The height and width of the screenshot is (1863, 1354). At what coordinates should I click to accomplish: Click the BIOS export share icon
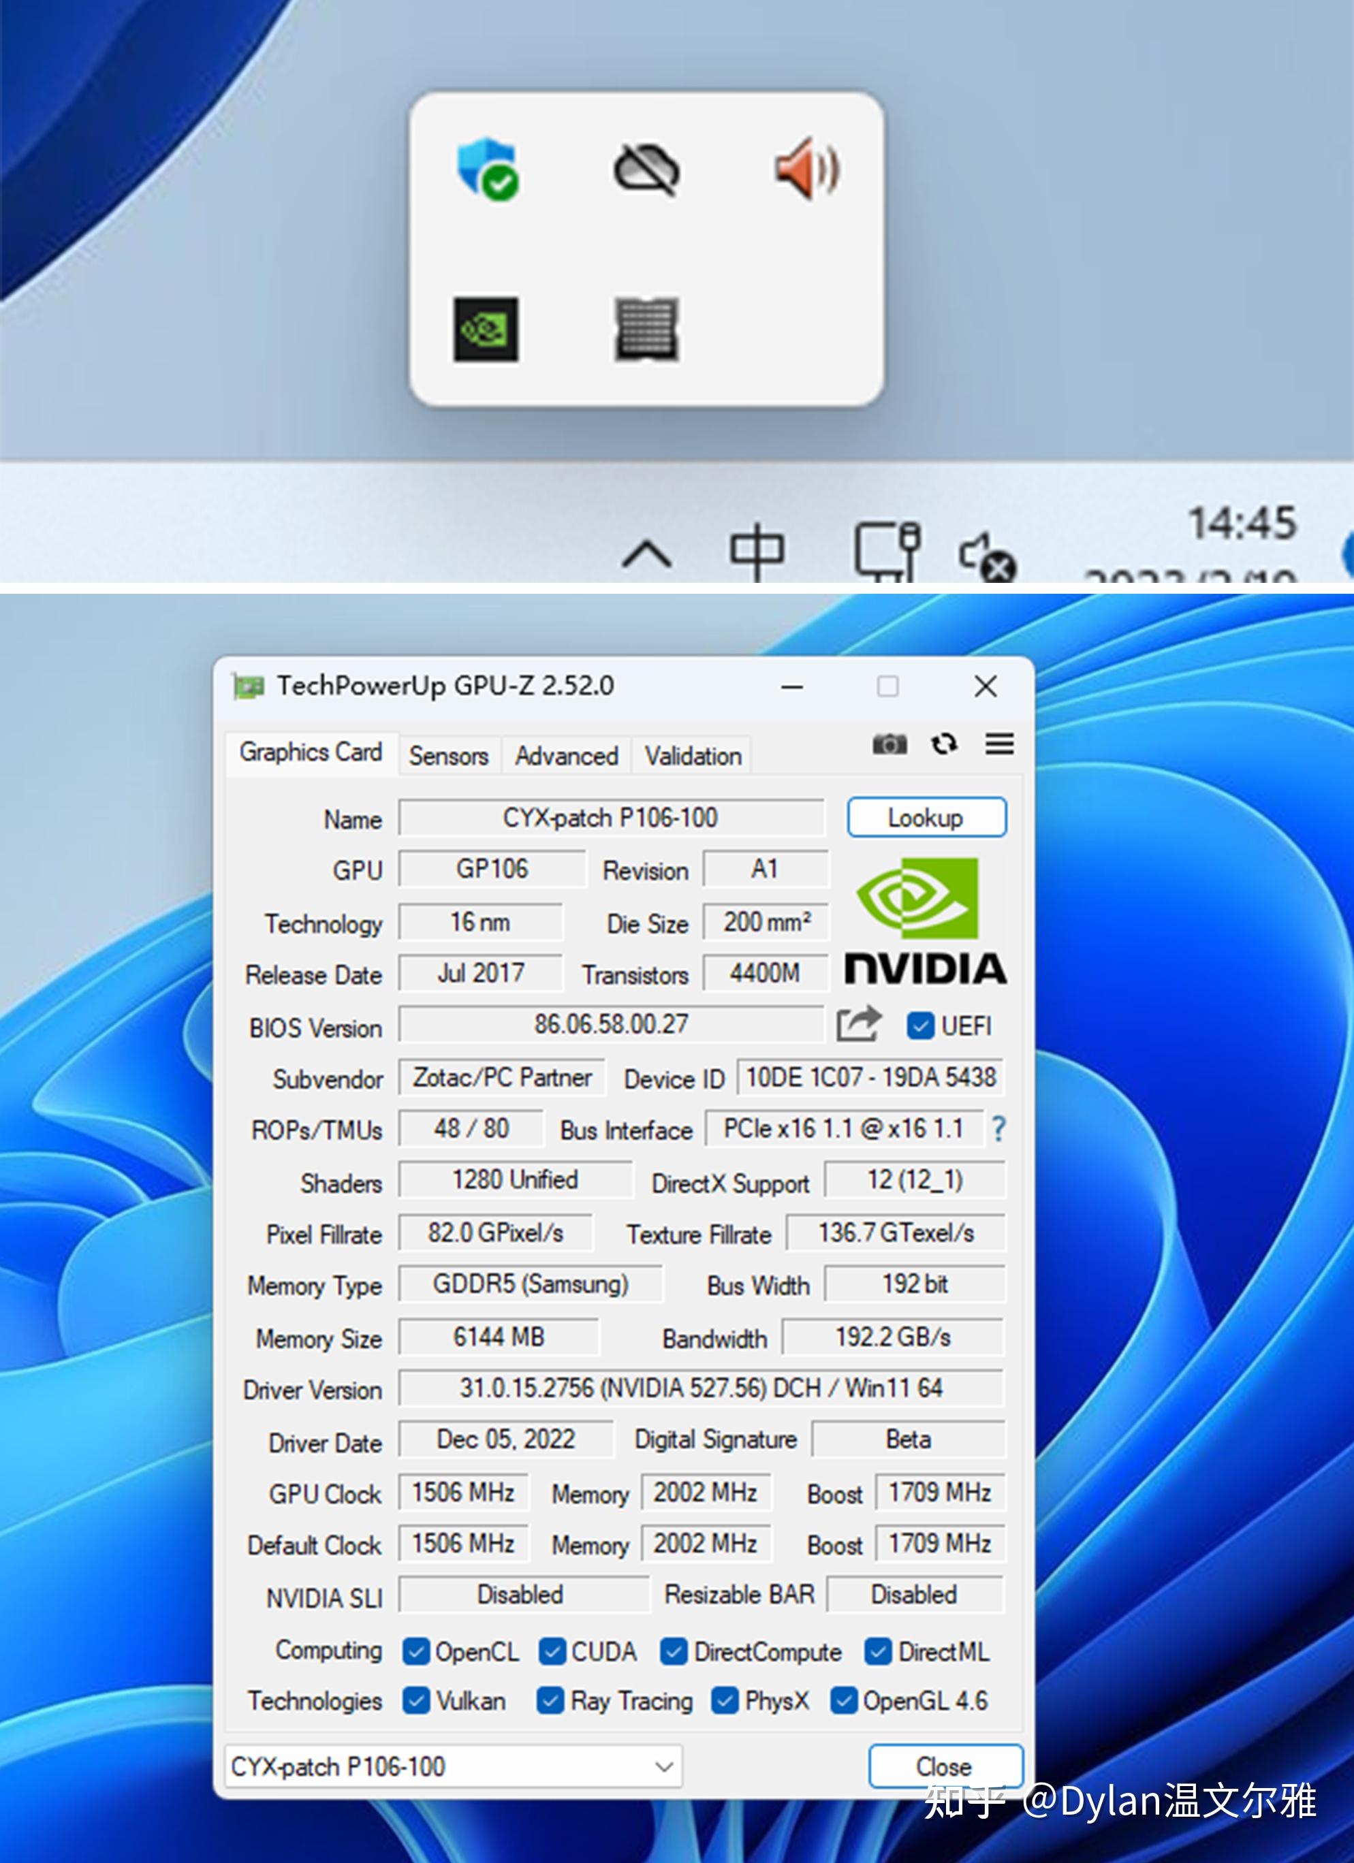tap(857, 1024)
